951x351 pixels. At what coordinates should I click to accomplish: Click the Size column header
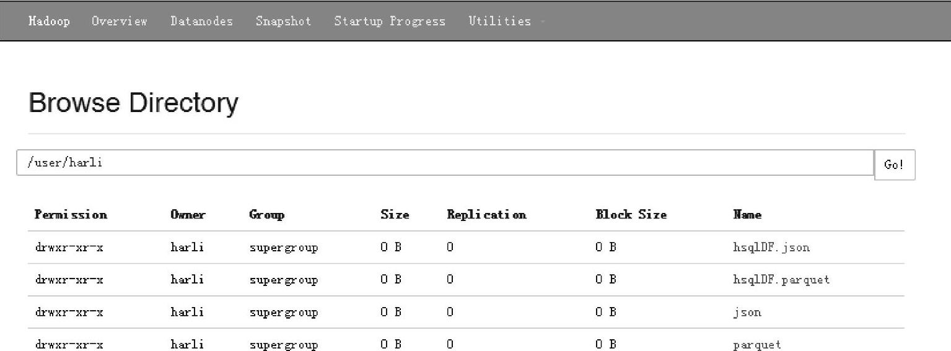(x=395, y=215)
